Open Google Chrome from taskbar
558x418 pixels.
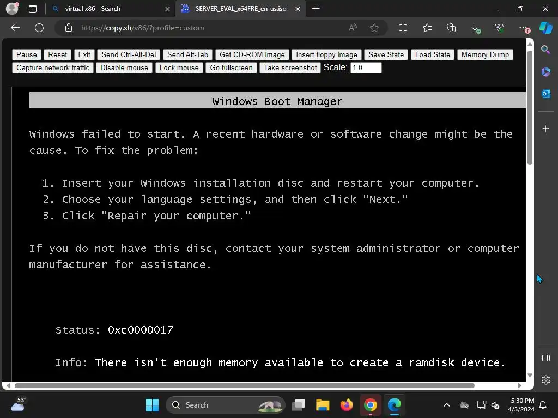click(371, 405)
